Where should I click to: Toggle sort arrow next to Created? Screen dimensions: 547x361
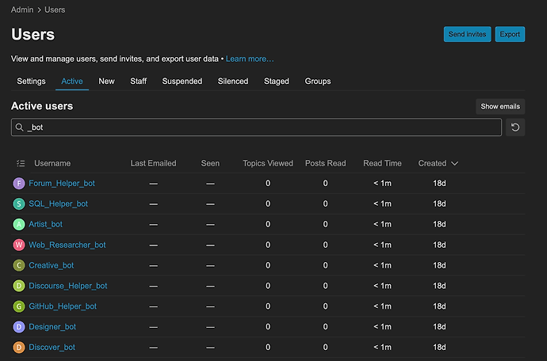[x=454, y=163]
